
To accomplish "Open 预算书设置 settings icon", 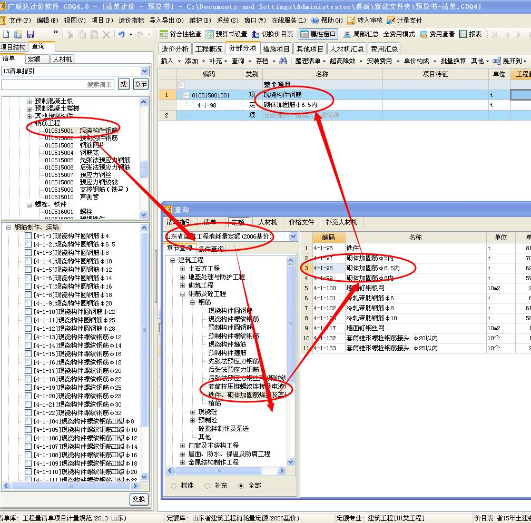I will coord(210,34).
